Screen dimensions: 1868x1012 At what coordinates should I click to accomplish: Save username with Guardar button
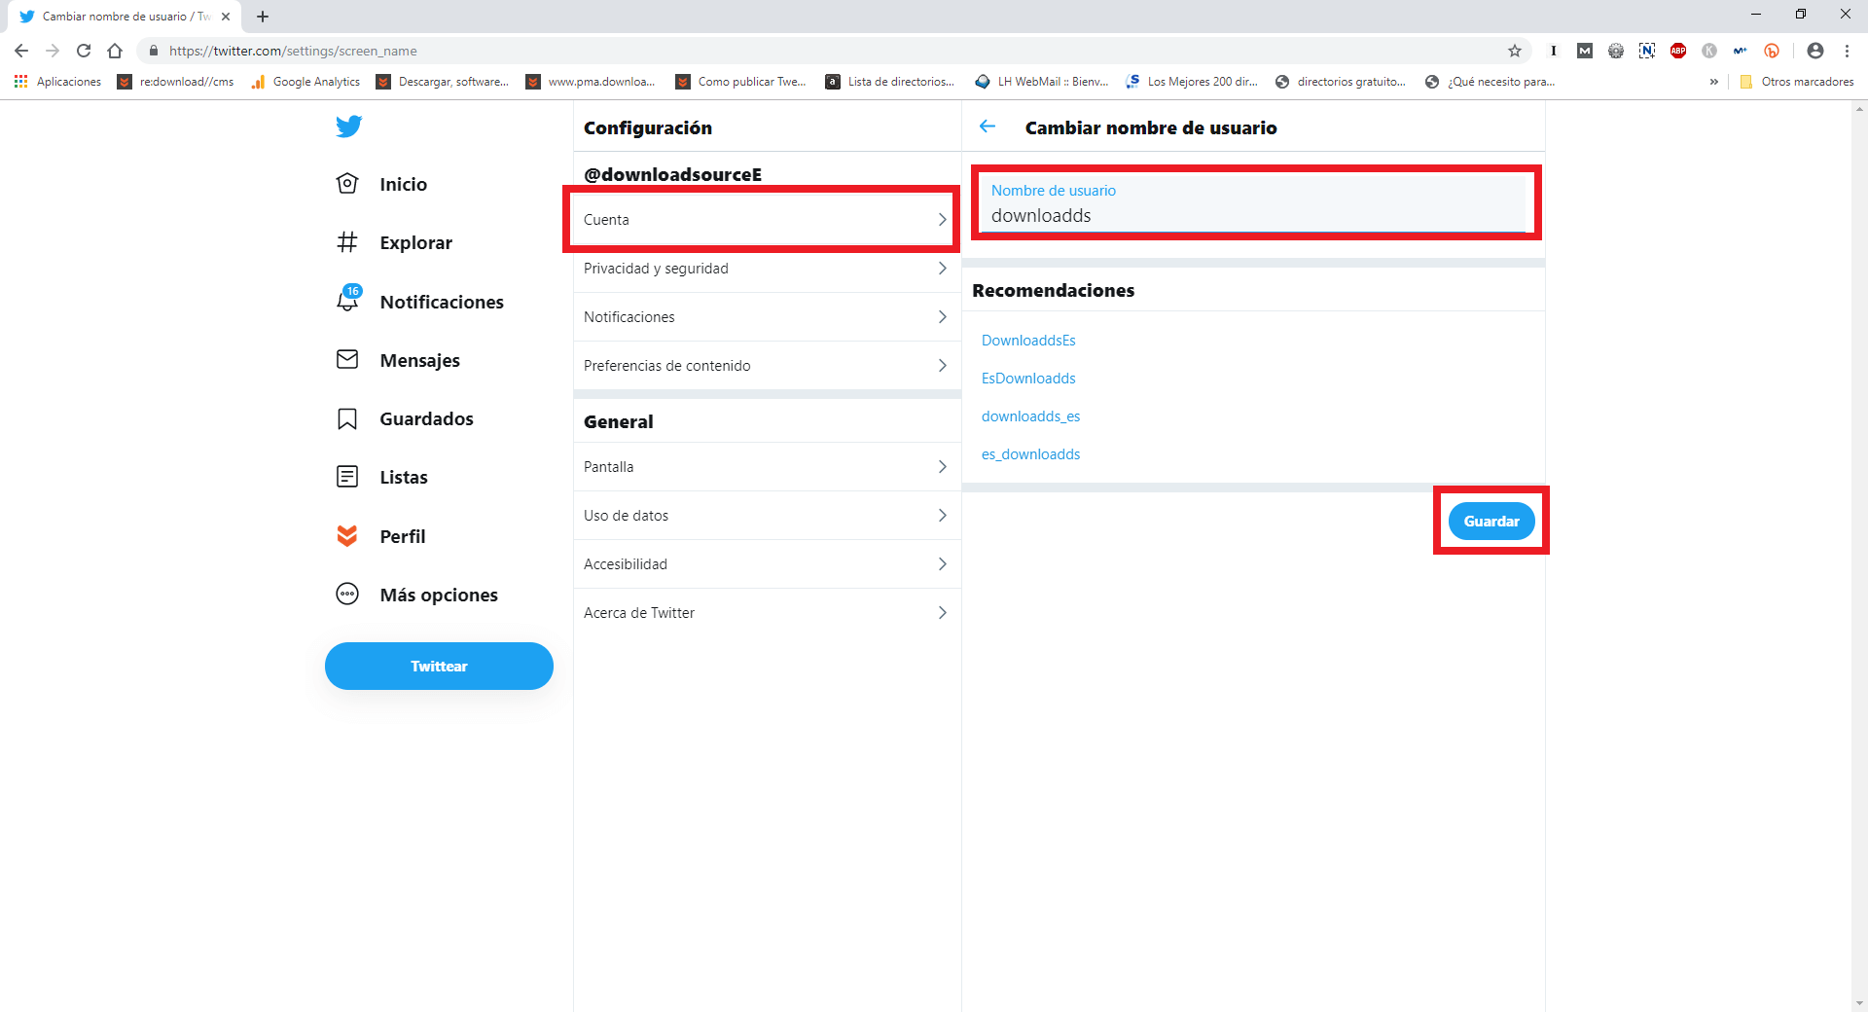point(1491,522)
